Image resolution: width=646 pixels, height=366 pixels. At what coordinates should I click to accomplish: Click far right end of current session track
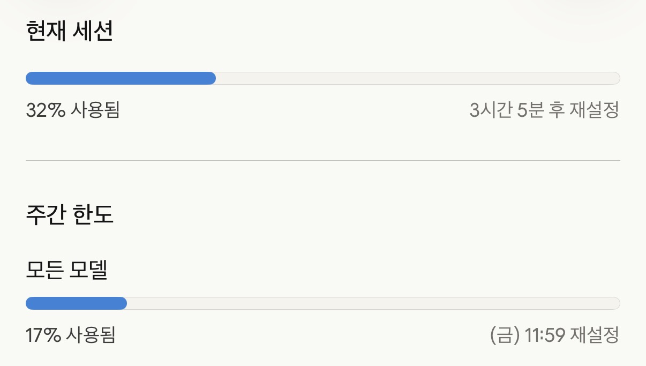point(616,78)
